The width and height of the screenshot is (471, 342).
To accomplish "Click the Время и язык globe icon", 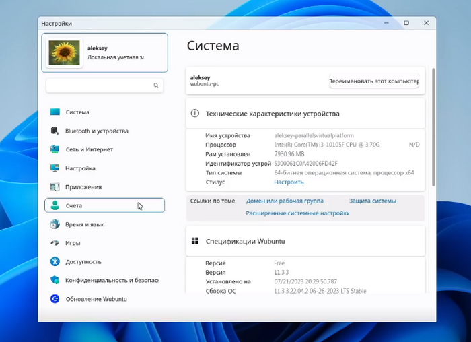I will pyautogui.click(x=55, y=224).
